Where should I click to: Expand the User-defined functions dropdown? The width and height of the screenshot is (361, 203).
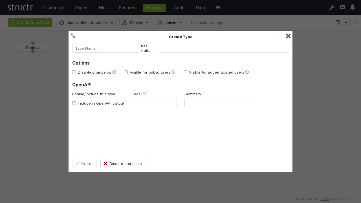click(x=86, y=23)
